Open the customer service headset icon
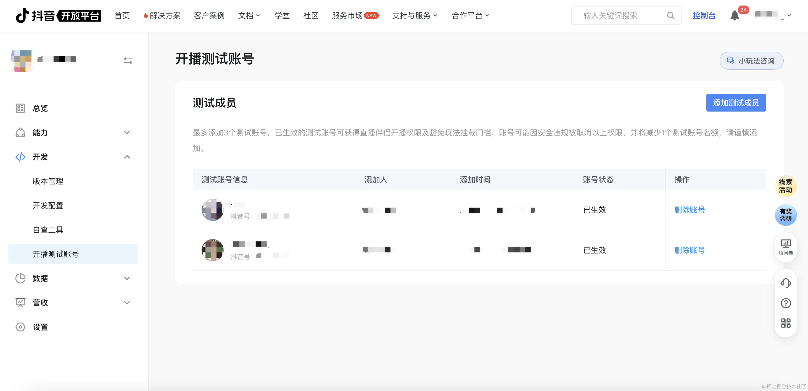This screenshot has width=808, height=391. [x=785, y=283]
